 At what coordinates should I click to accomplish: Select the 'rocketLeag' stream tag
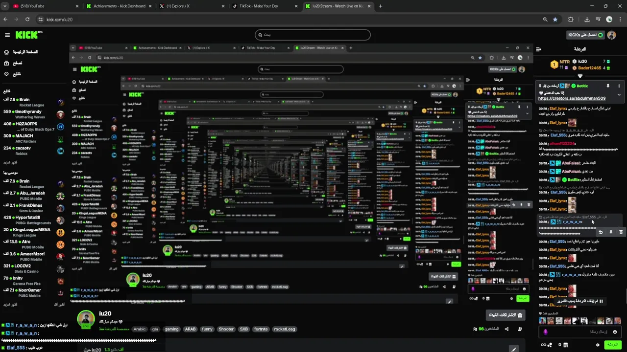pos(285,329)
